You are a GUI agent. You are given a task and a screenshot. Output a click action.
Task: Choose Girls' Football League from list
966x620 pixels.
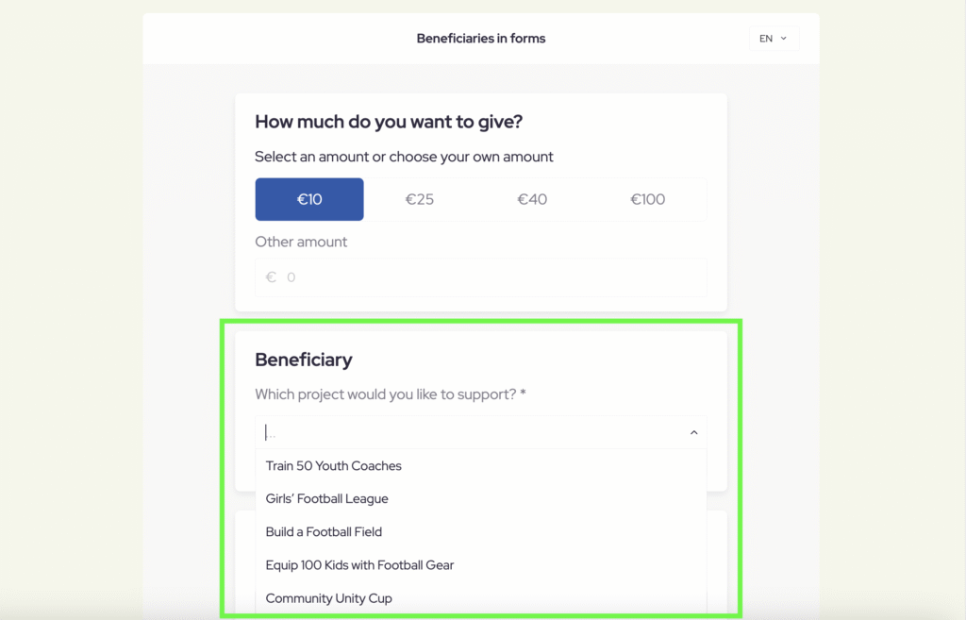[327, 499]
